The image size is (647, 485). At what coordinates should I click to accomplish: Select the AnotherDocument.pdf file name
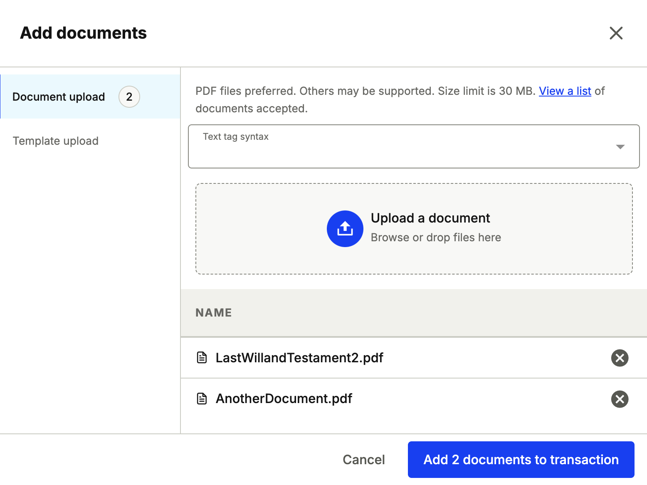point(284,398)
